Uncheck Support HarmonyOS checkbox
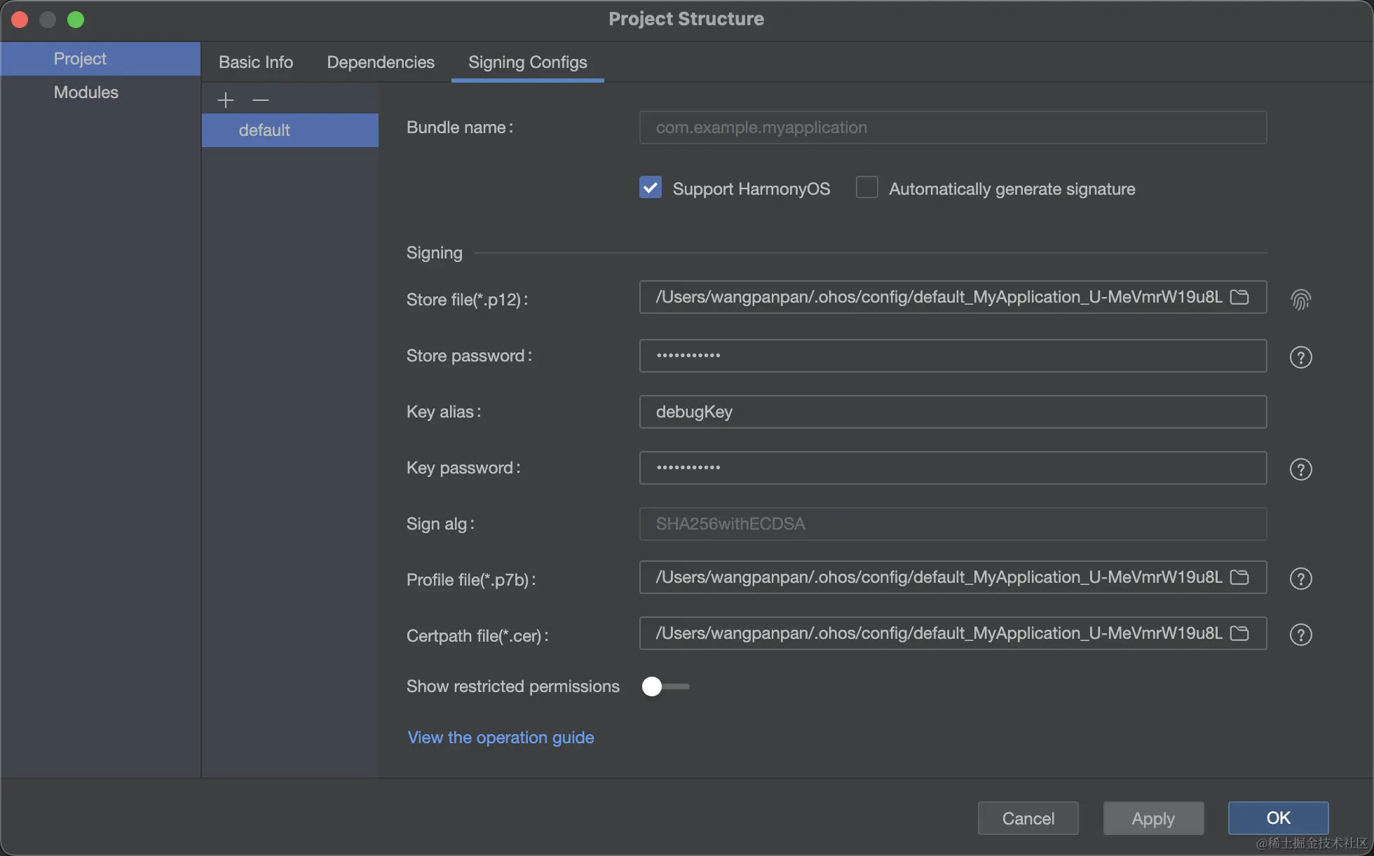This screenshot has height=856, width=1374. pos(651,188)
